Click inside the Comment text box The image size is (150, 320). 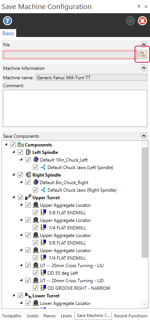click(x=75, y=108)
